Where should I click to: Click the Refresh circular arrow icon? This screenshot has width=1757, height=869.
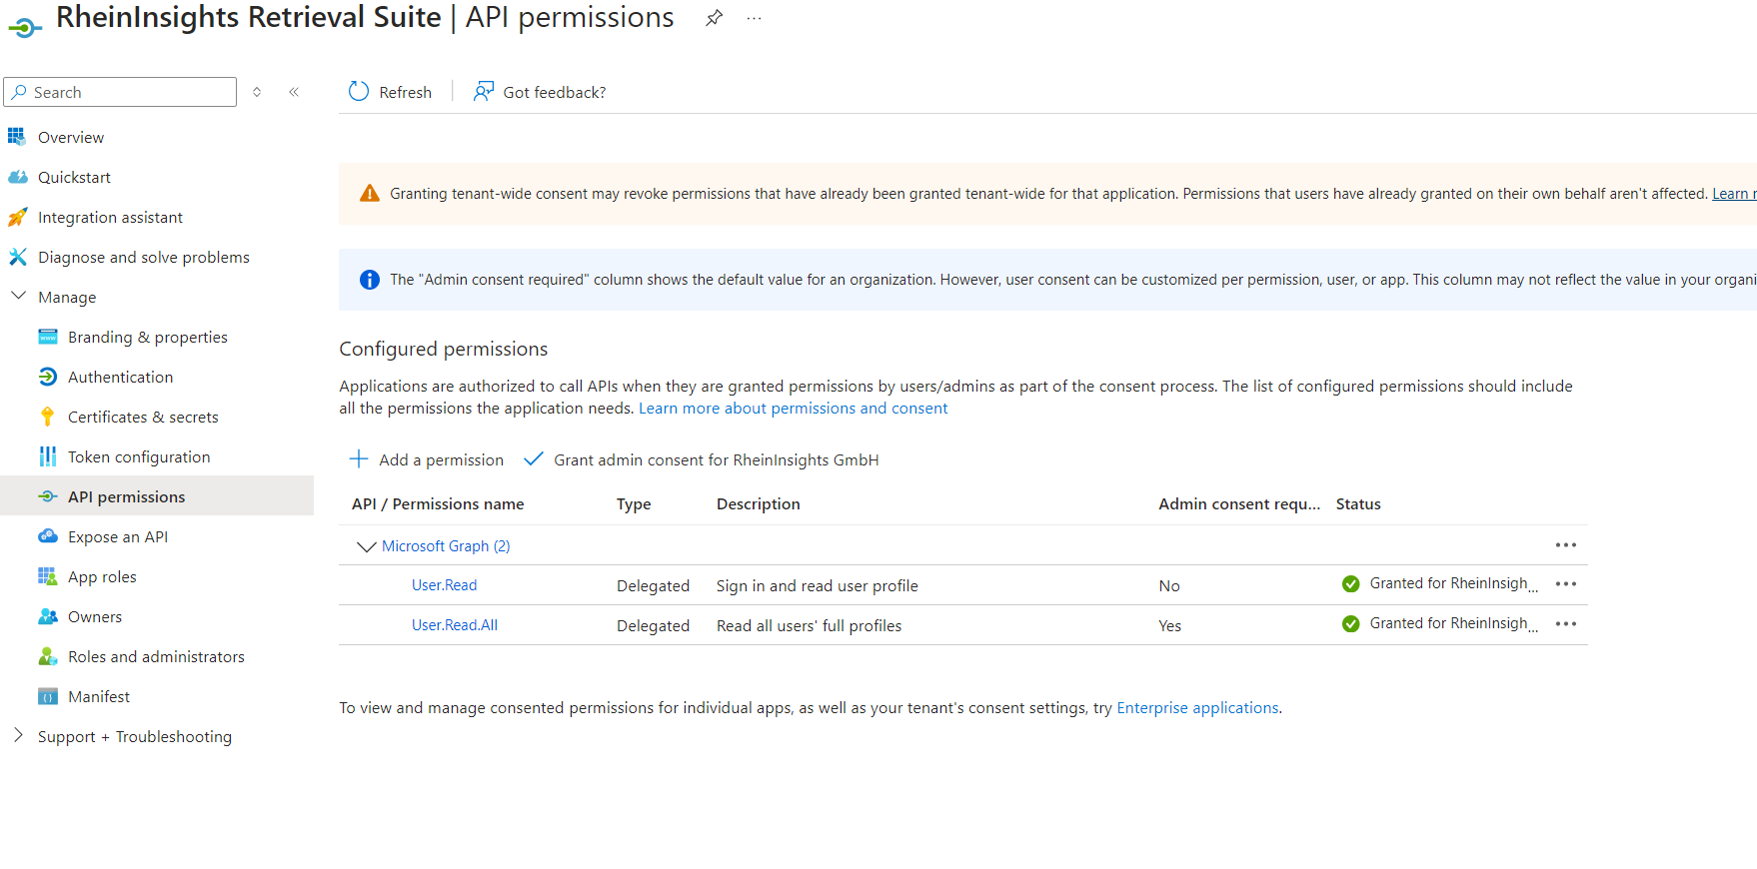pyautogui.click(x=358, y=92)
